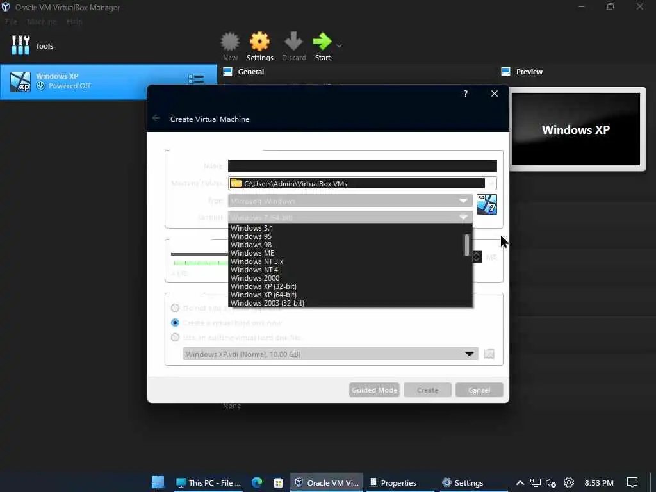Image resolution: width=656 pixels, height=492 pixels.
Task: Open Microsoft Edge from taskbar
Action: pyautogui.click(x=257, y=482)
